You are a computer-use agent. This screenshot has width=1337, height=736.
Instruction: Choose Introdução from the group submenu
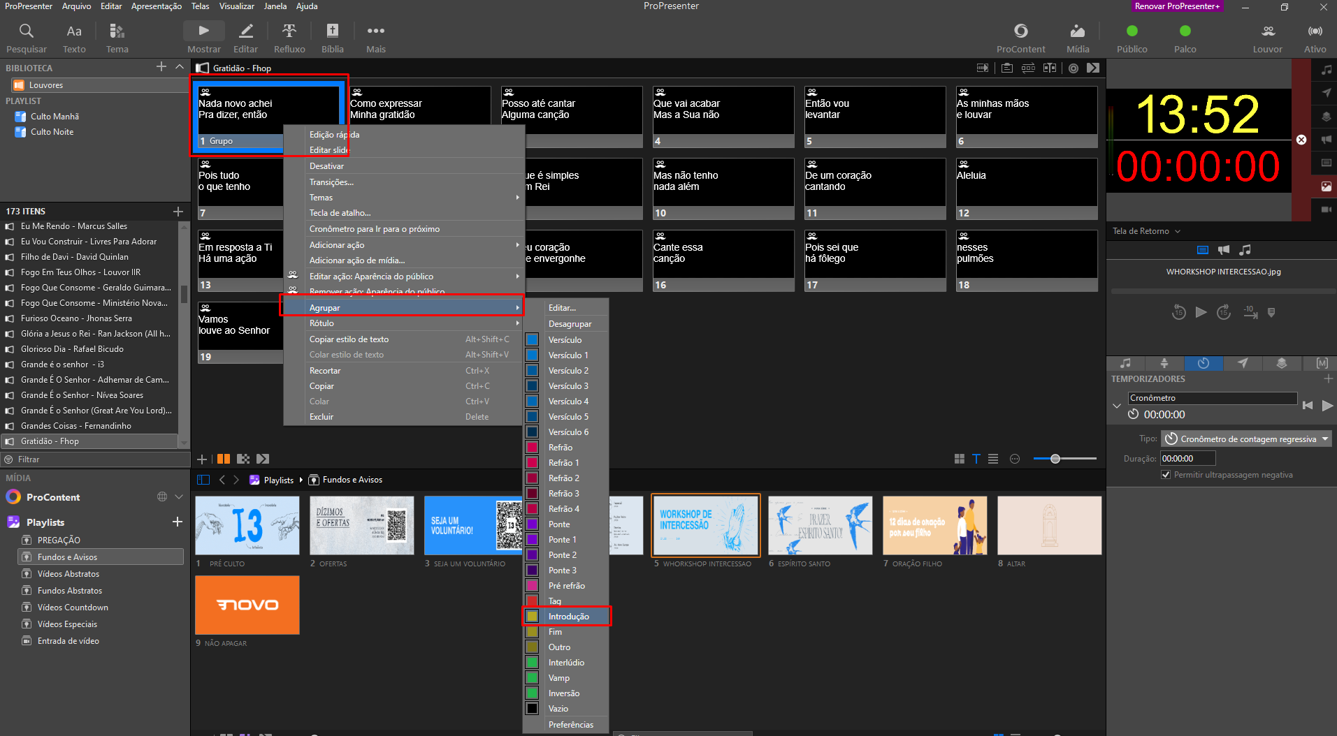[567, 617]
